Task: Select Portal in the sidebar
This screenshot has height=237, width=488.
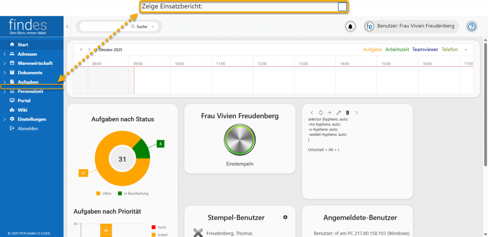Action: tap(24, 101)
